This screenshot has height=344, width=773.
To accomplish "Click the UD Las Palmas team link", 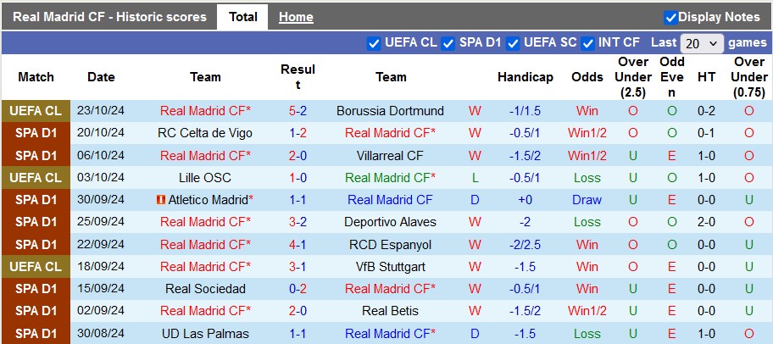I will point(205,333).
